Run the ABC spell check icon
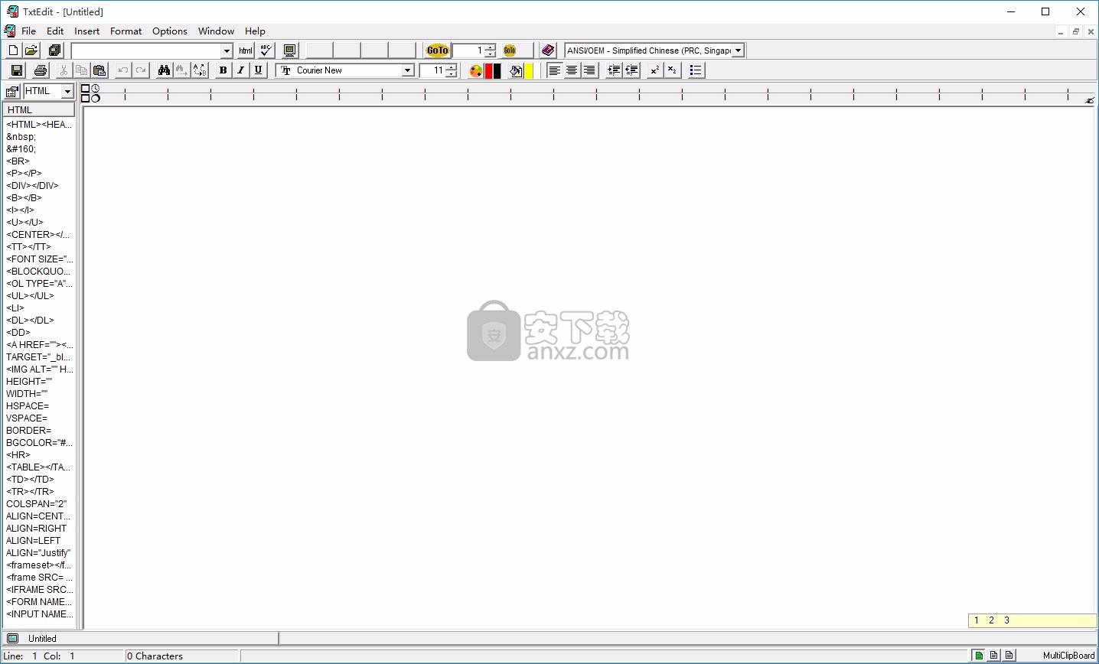The image size is (1099, 664). 266,50
